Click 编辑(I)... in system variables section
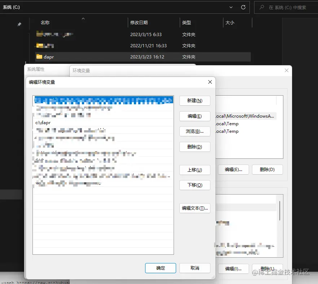 pos(234,269)
